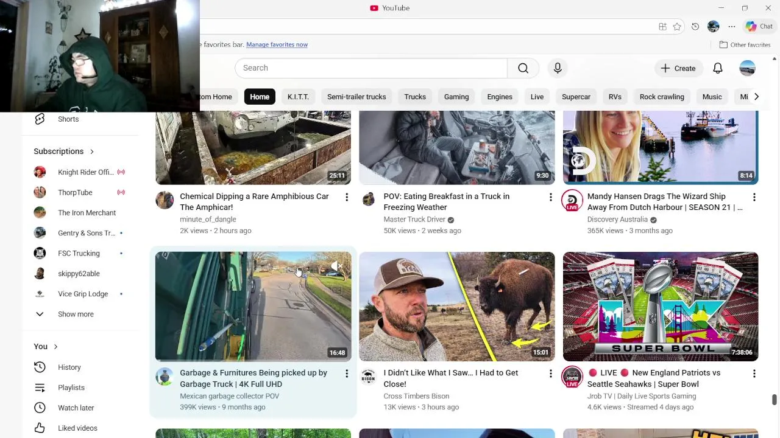Open minute_of_dangle channel avatar

tap(165, 200)
